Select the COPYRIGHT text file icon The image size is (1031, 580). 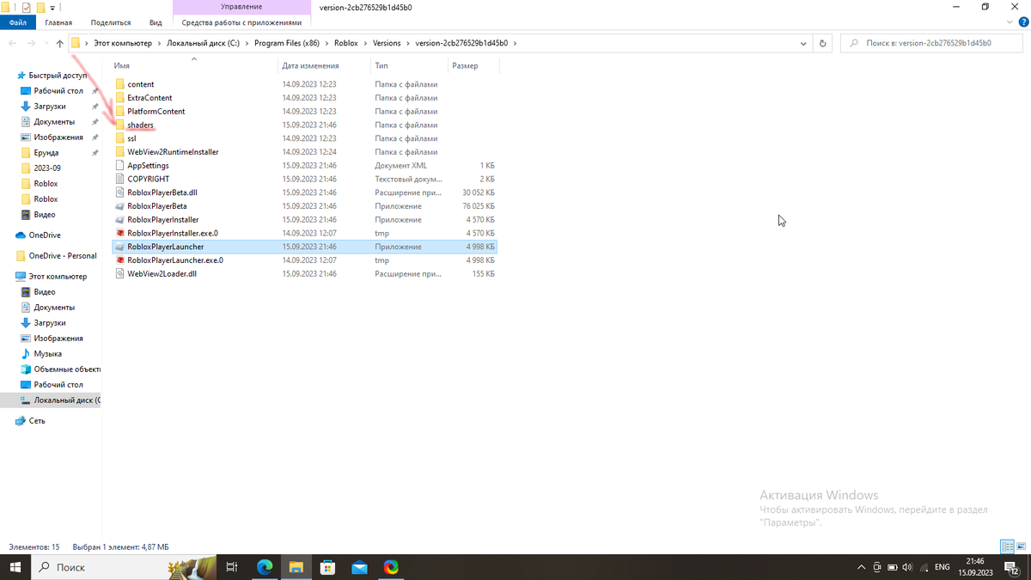pos(119,179)
